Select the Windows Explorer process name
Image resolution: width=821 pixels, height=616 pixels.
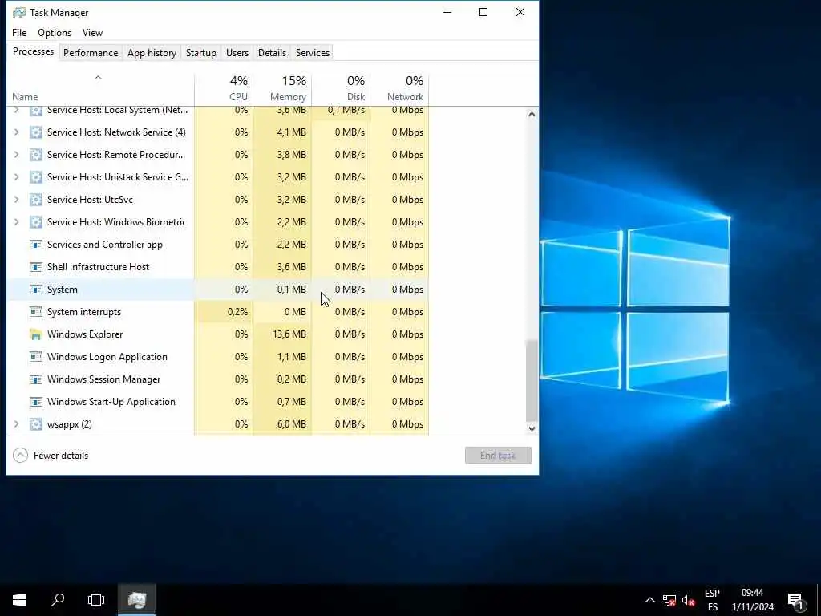(85, 334)
